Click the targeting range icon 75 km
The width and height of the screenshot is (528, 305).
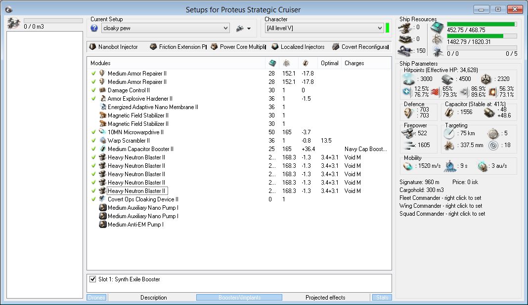(x=449, y=134)
